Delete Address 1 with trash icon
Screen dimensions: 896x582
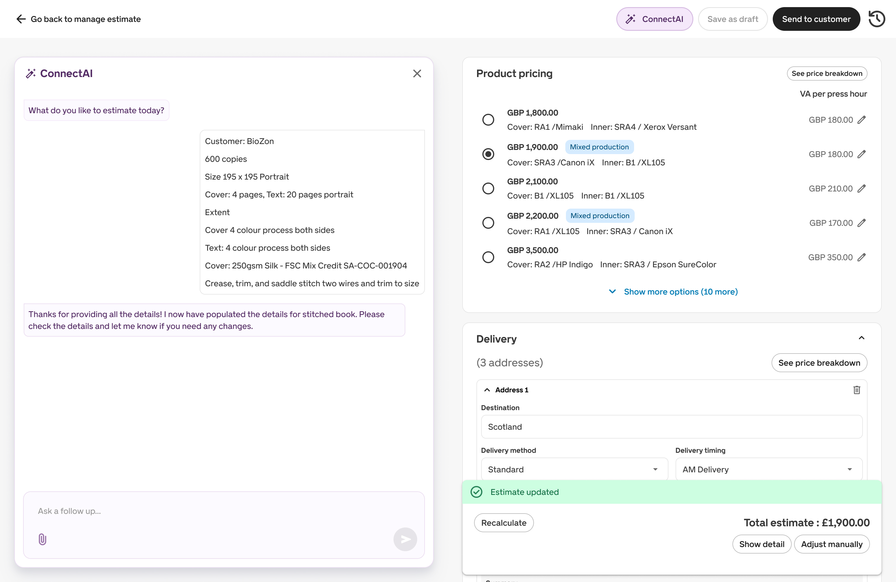tap(857, 390)
